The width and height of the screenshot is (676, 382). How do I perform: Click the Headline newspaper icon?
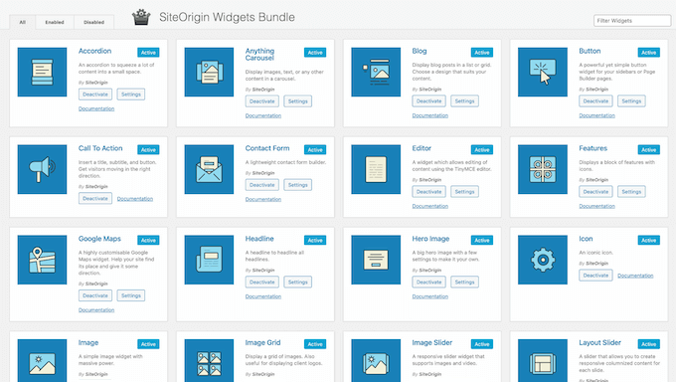[209, 260]
